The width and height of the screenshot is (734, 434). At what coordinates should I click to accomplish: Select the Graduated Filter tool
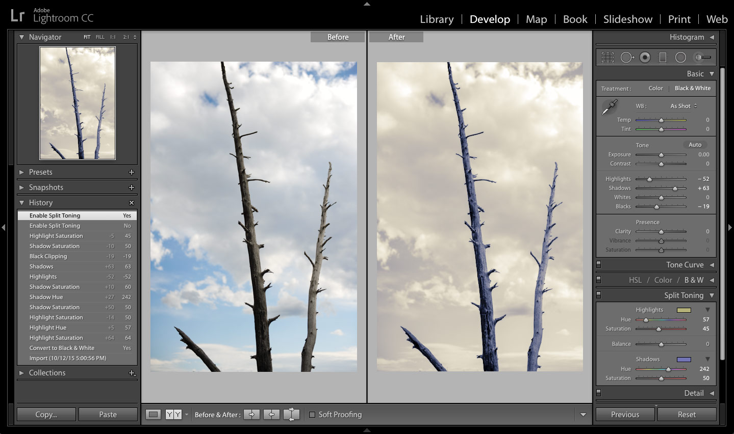(663, 57)
